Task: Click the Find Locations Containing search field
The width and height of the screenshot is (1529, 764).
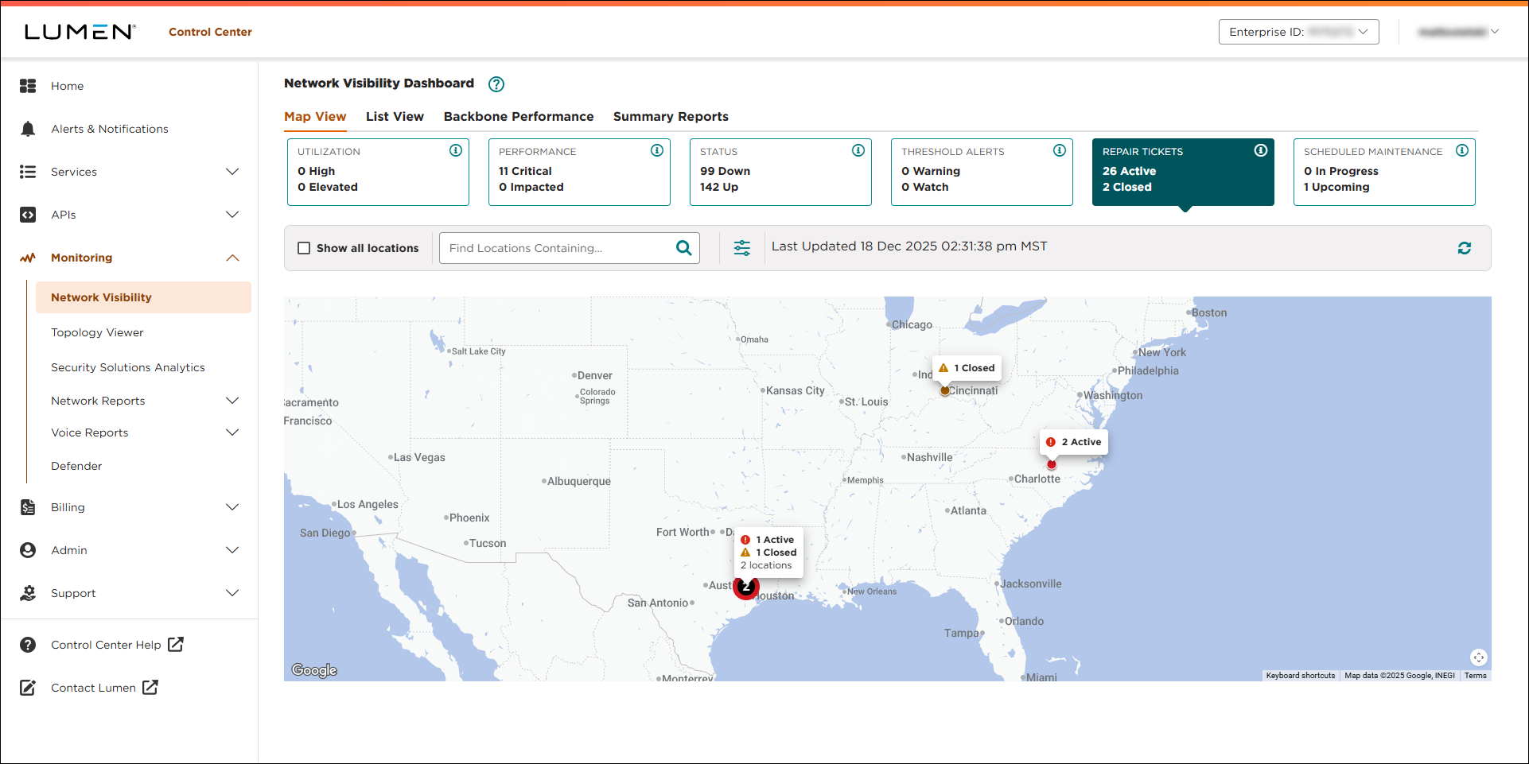Action: click(x=557, y=248)
